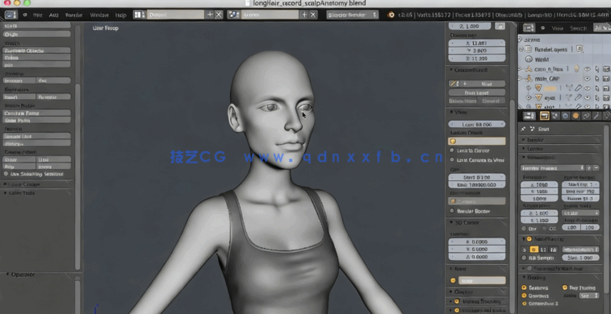The width and height of the screenshot is (611, 314).
Task: Select anti-aliasing sample count 8
Action: [534, 250]
